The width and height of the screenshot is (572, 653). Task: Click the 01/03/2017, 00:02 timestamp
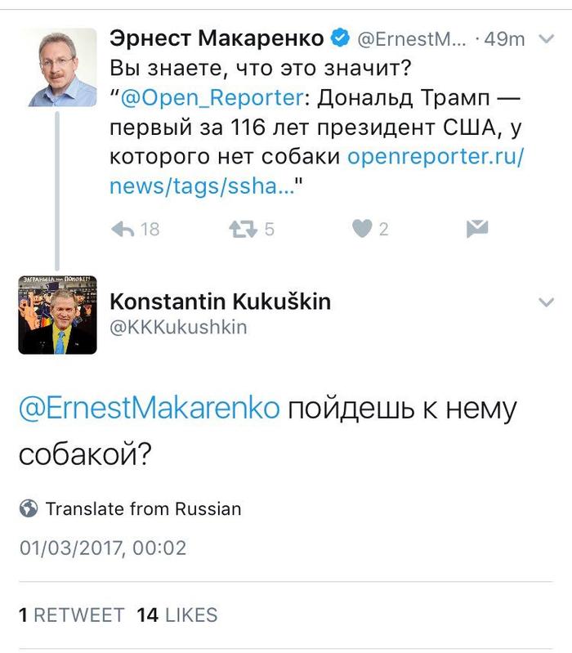(x=103, y=547)
